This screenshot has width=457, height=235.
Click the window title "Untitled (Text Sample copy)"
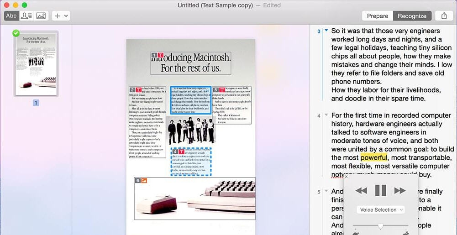[215, 5]
